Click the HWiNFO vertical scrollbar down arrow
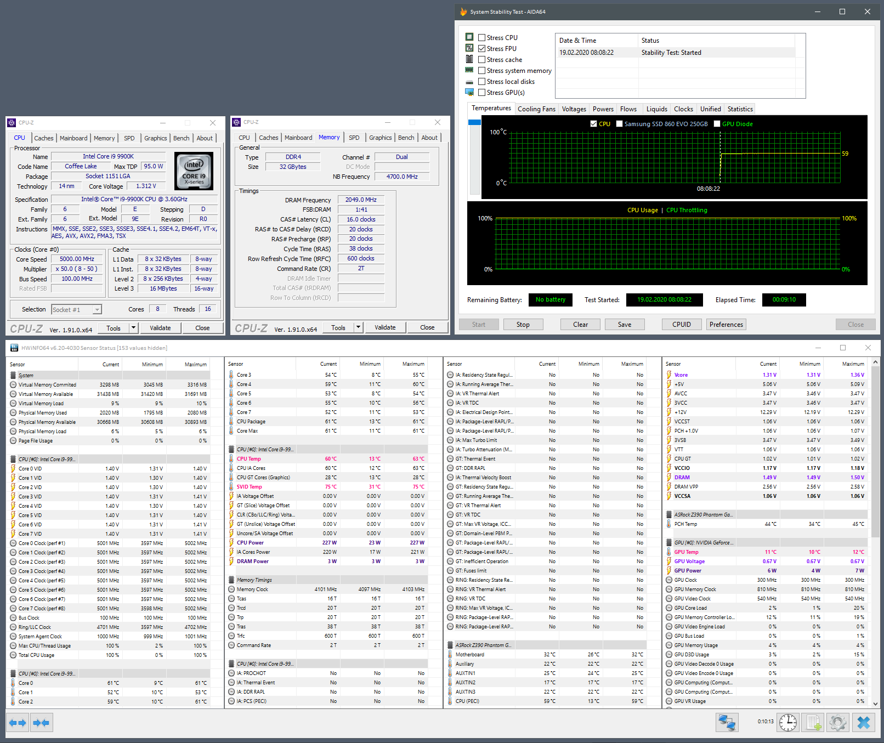884x743 pixels. pos(875,704)
